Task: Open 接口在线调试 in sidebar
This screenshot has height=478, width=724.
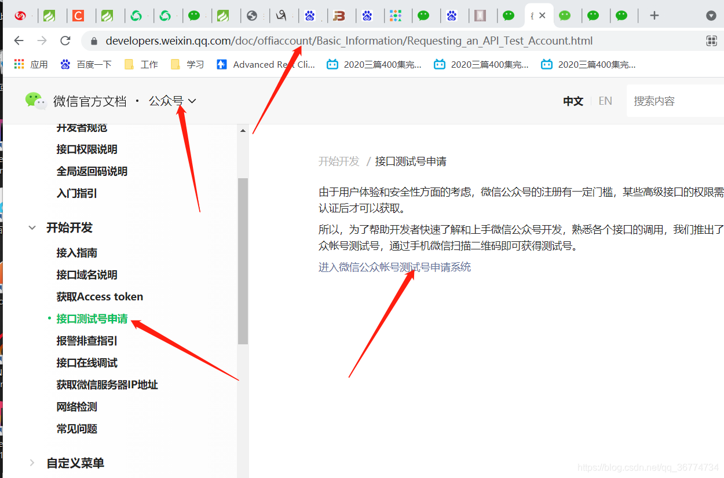Action: [87, 363]
